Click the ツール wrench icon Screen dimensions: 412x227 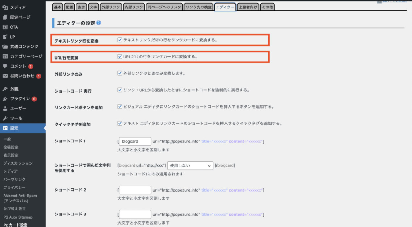coord(5,118)
